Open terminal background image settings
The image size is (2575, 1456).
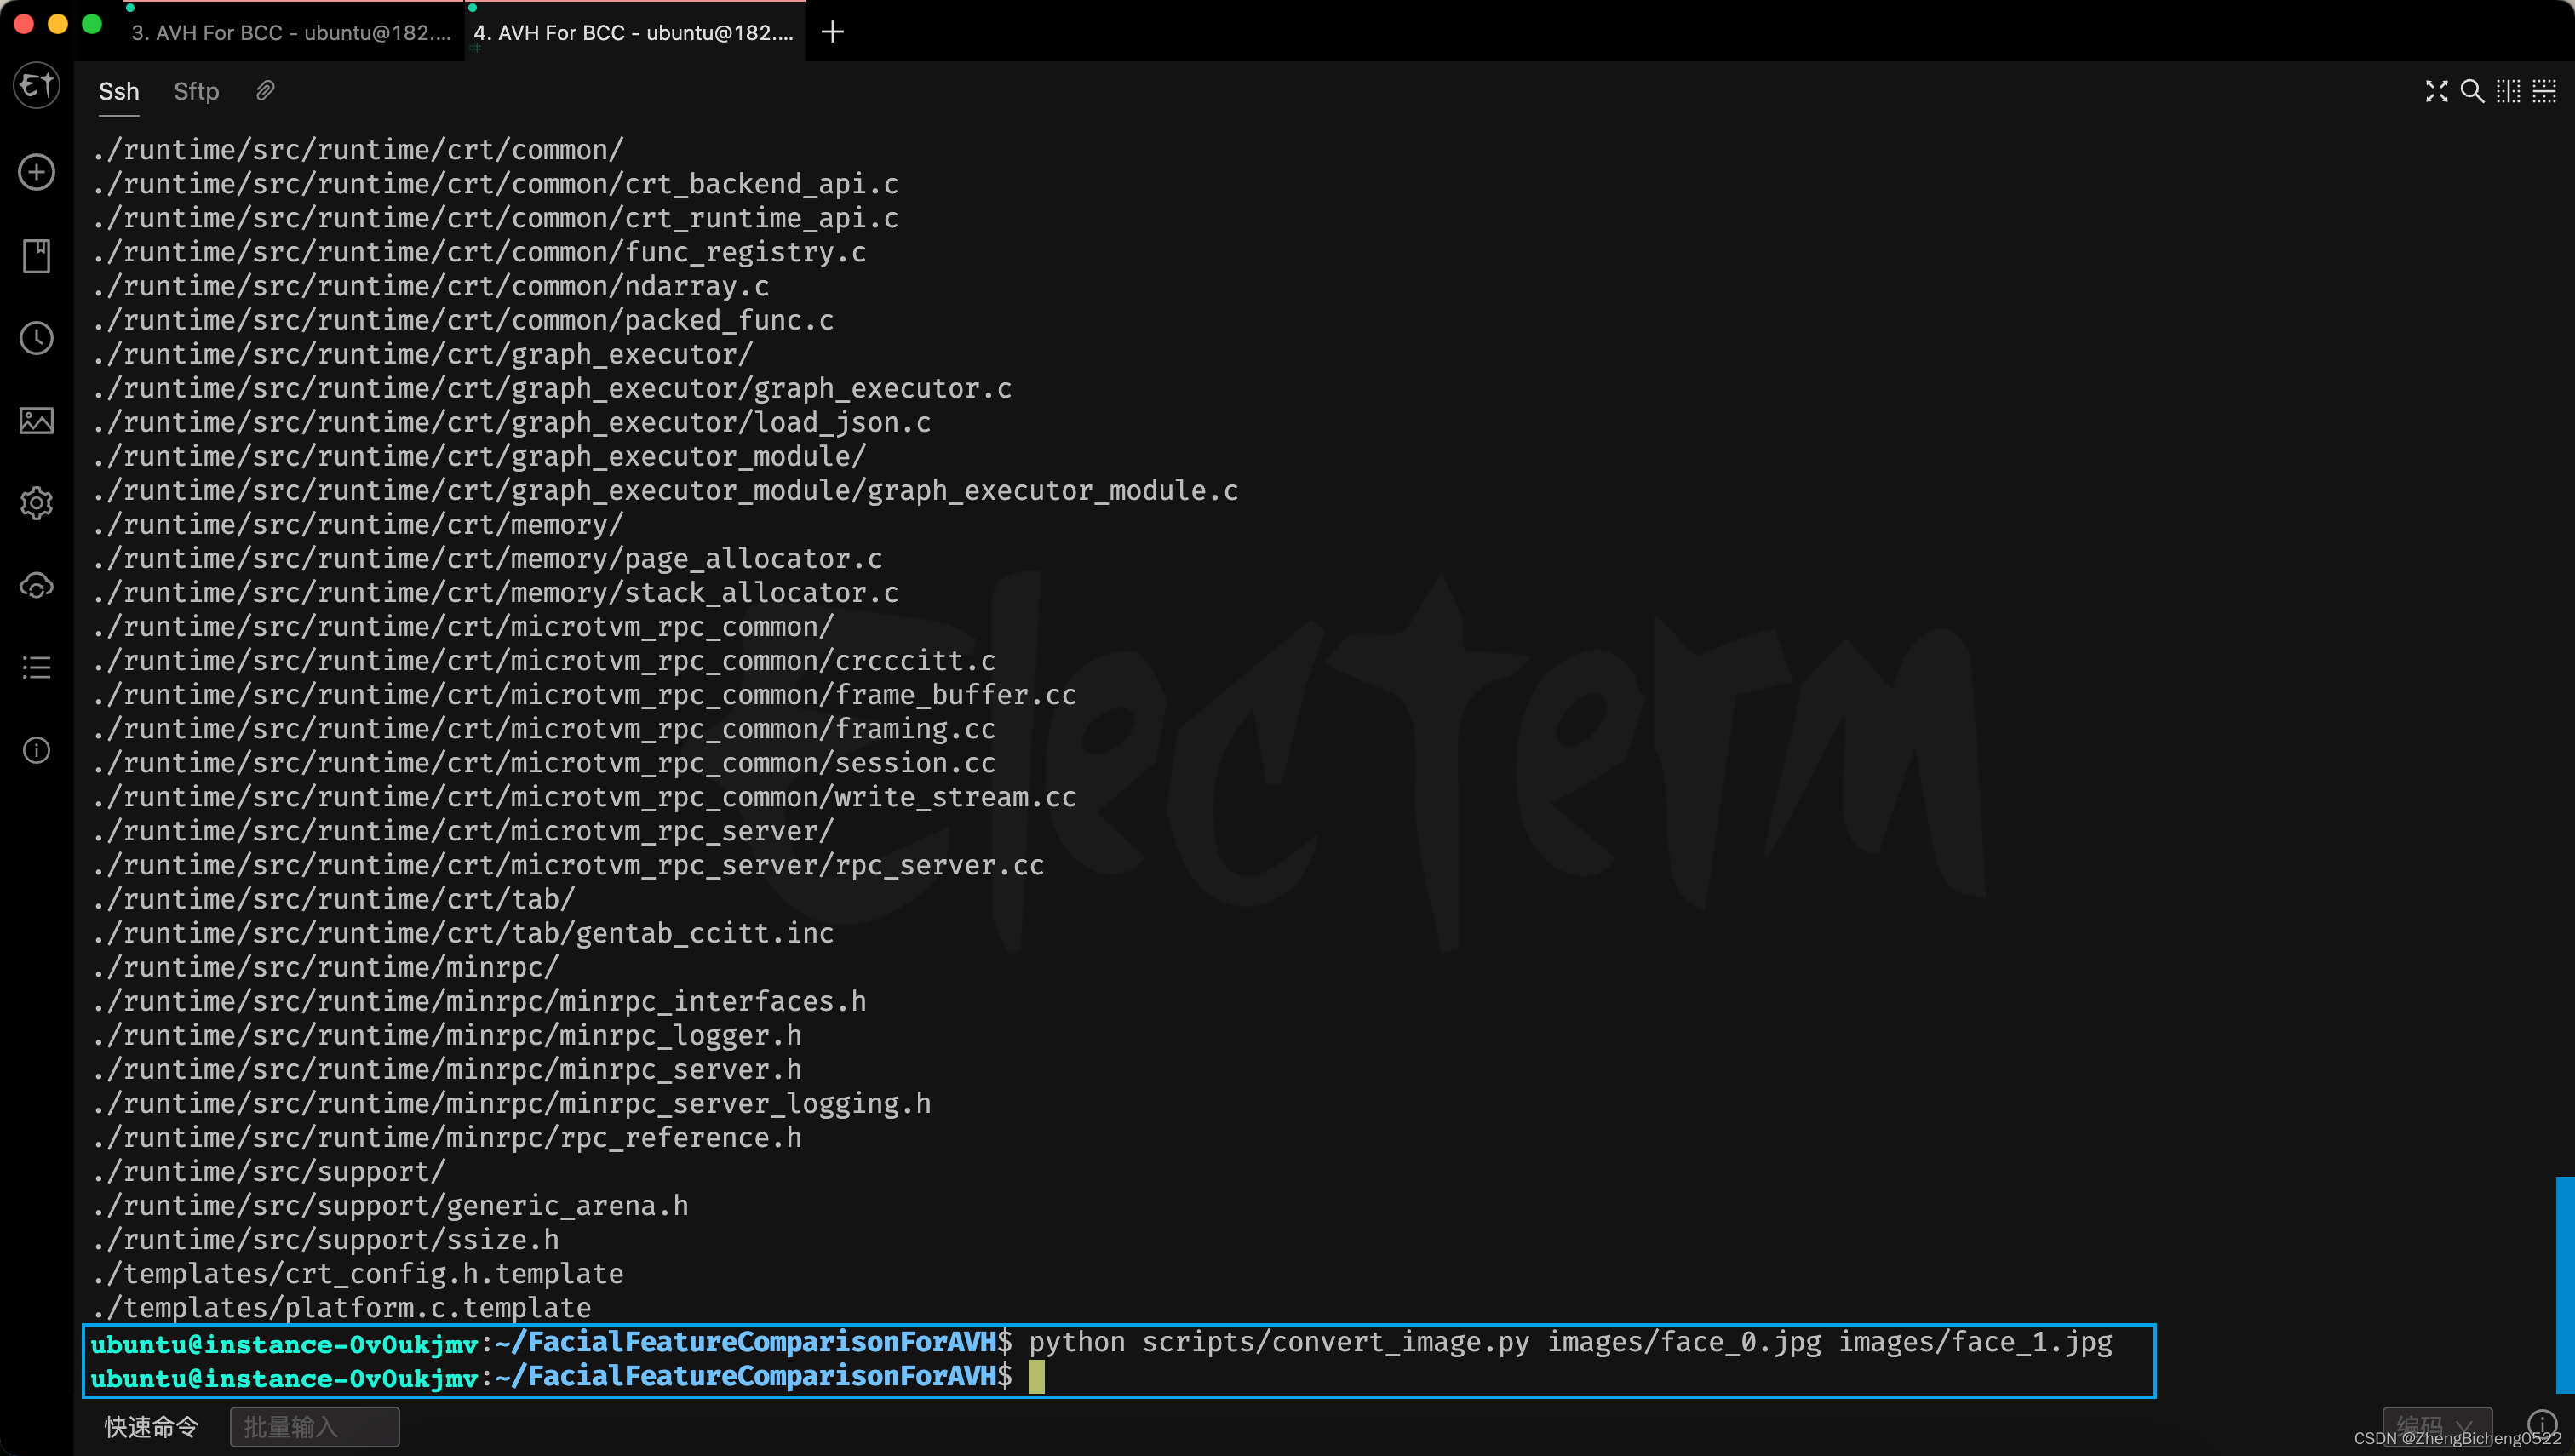pyautogui.click(x=37, y=421)
